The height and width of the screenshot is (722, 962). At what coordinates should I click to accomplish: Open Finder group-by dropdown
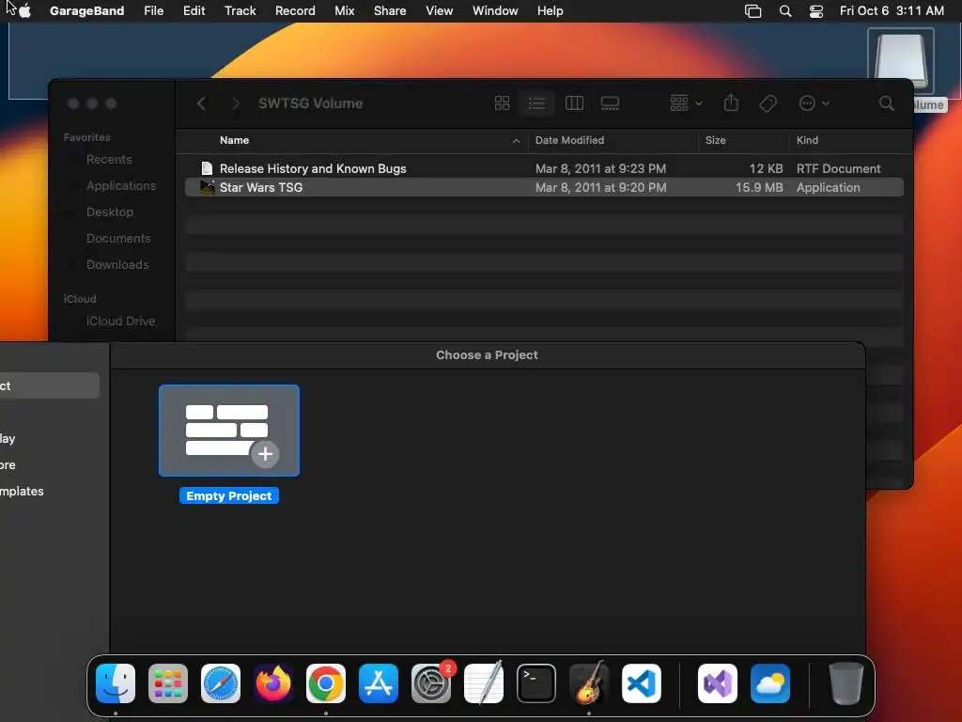click(x=686, y=103)
